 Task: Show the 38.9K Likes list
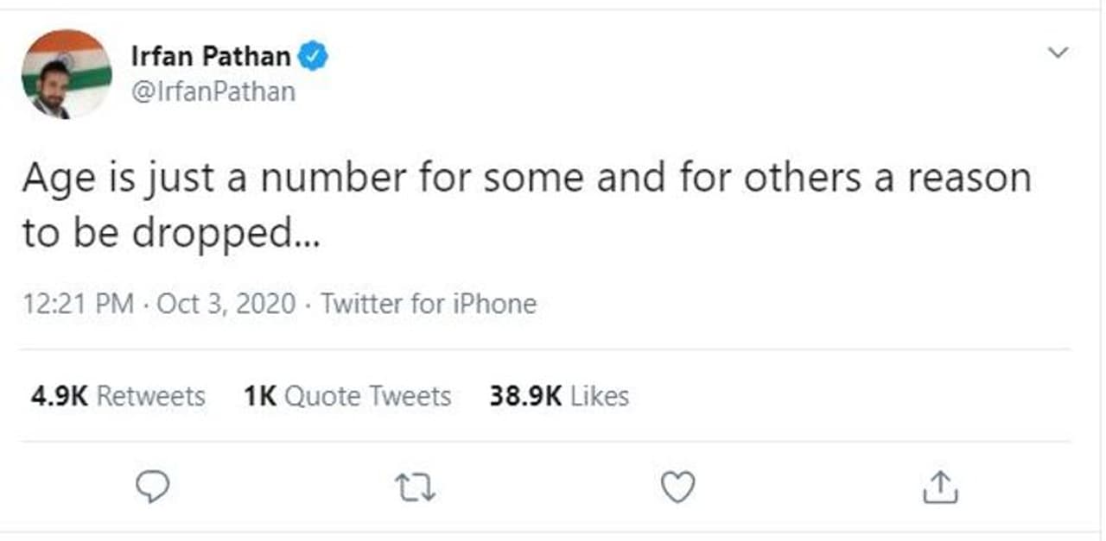(559, 396)
